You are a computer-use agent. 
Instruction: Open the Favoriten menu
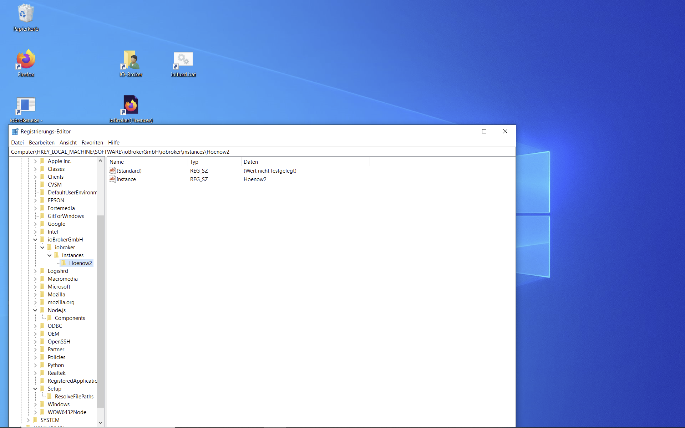92,142
